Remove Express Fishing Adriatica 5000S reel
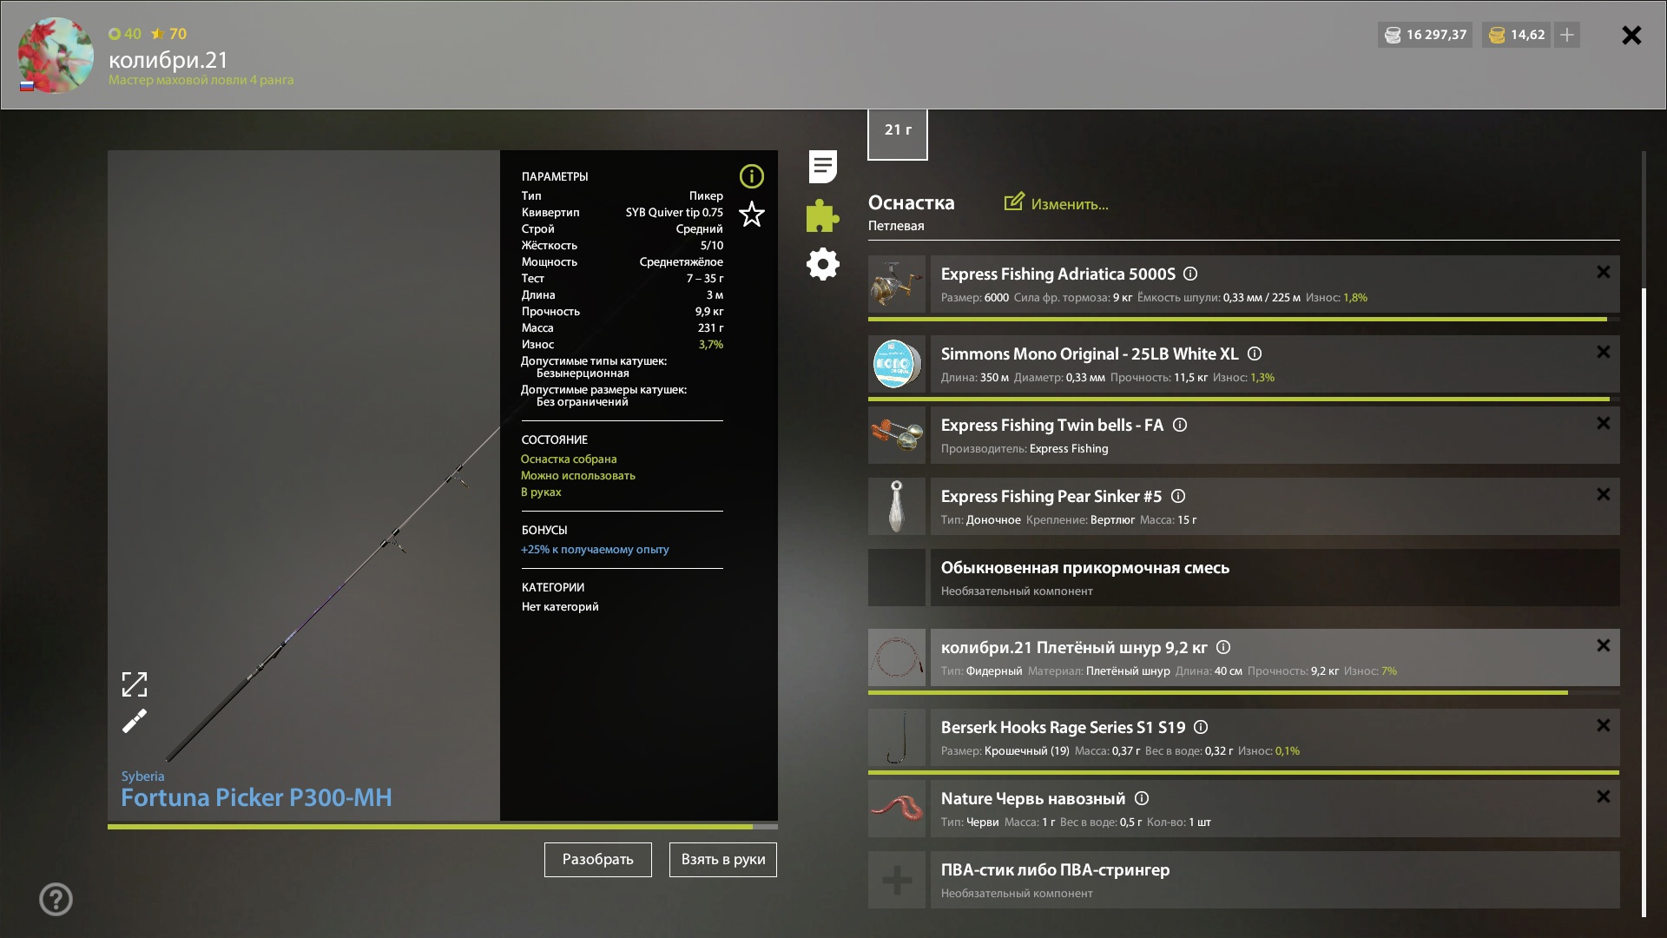 pyautogui.click(x=1604, y=272)
